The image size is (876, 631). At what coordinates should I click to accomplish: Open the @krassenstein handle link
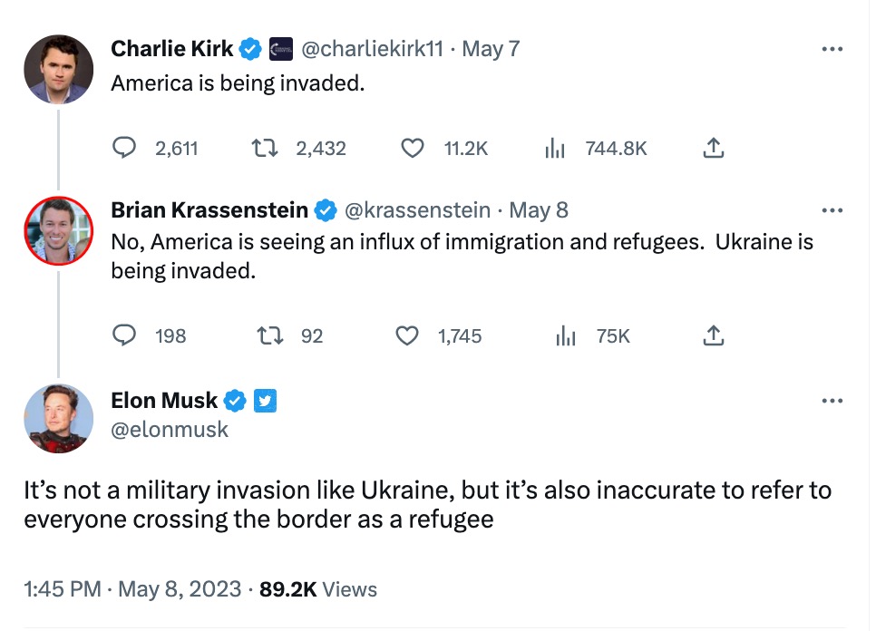[x=418, y=210]
